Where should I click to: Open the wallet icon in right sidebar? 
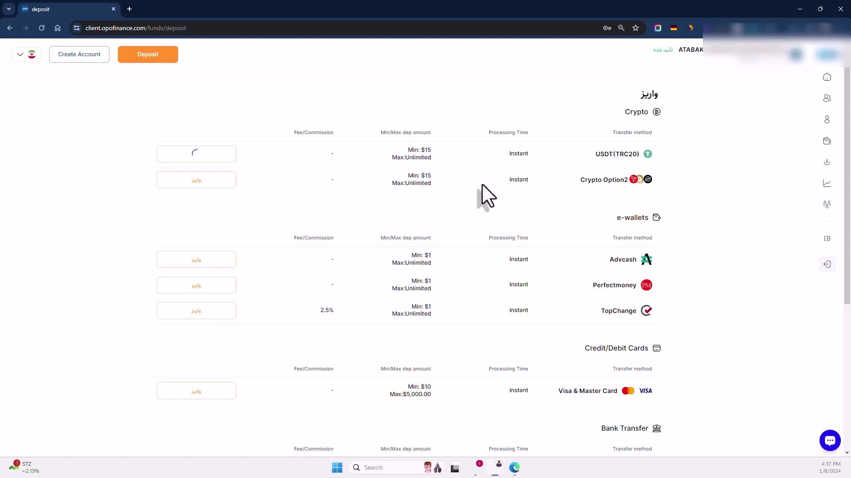click(x=827, y=141)
